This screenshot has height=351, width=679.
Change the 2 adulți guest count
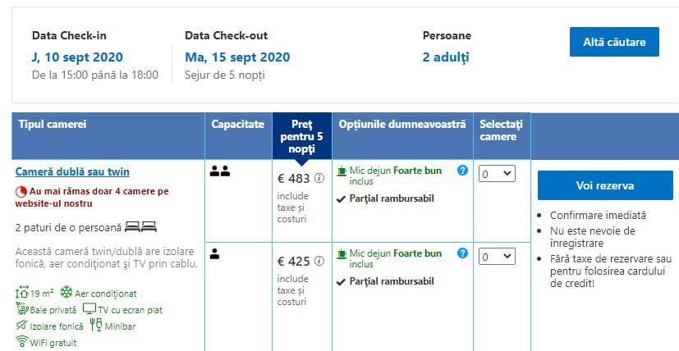click(x=446, y=57)
